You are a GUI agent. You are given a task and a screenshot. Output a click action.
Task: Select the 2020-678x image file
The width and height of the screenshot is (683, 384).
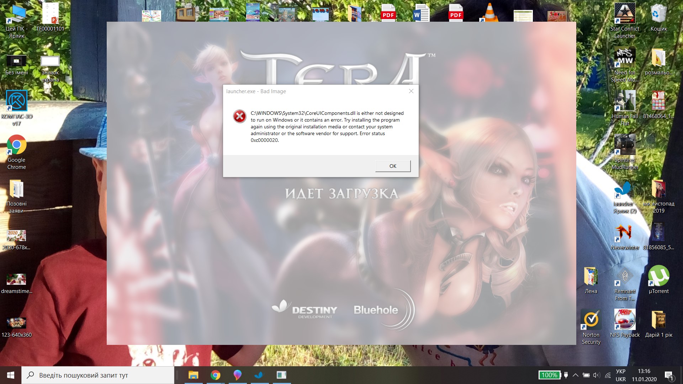point(16,240)
